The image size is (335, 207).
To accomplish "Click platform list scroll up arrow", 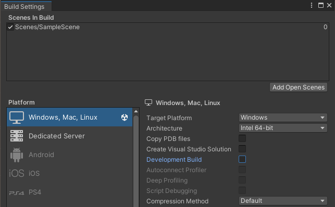I will [136, 111].
